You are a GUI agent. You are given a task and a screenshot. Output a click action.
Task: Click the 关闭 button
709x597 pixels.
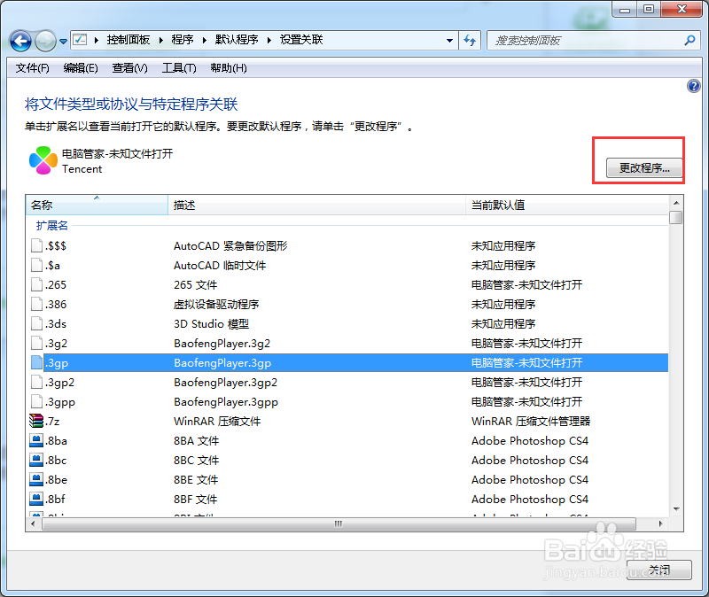pos(658,570)
